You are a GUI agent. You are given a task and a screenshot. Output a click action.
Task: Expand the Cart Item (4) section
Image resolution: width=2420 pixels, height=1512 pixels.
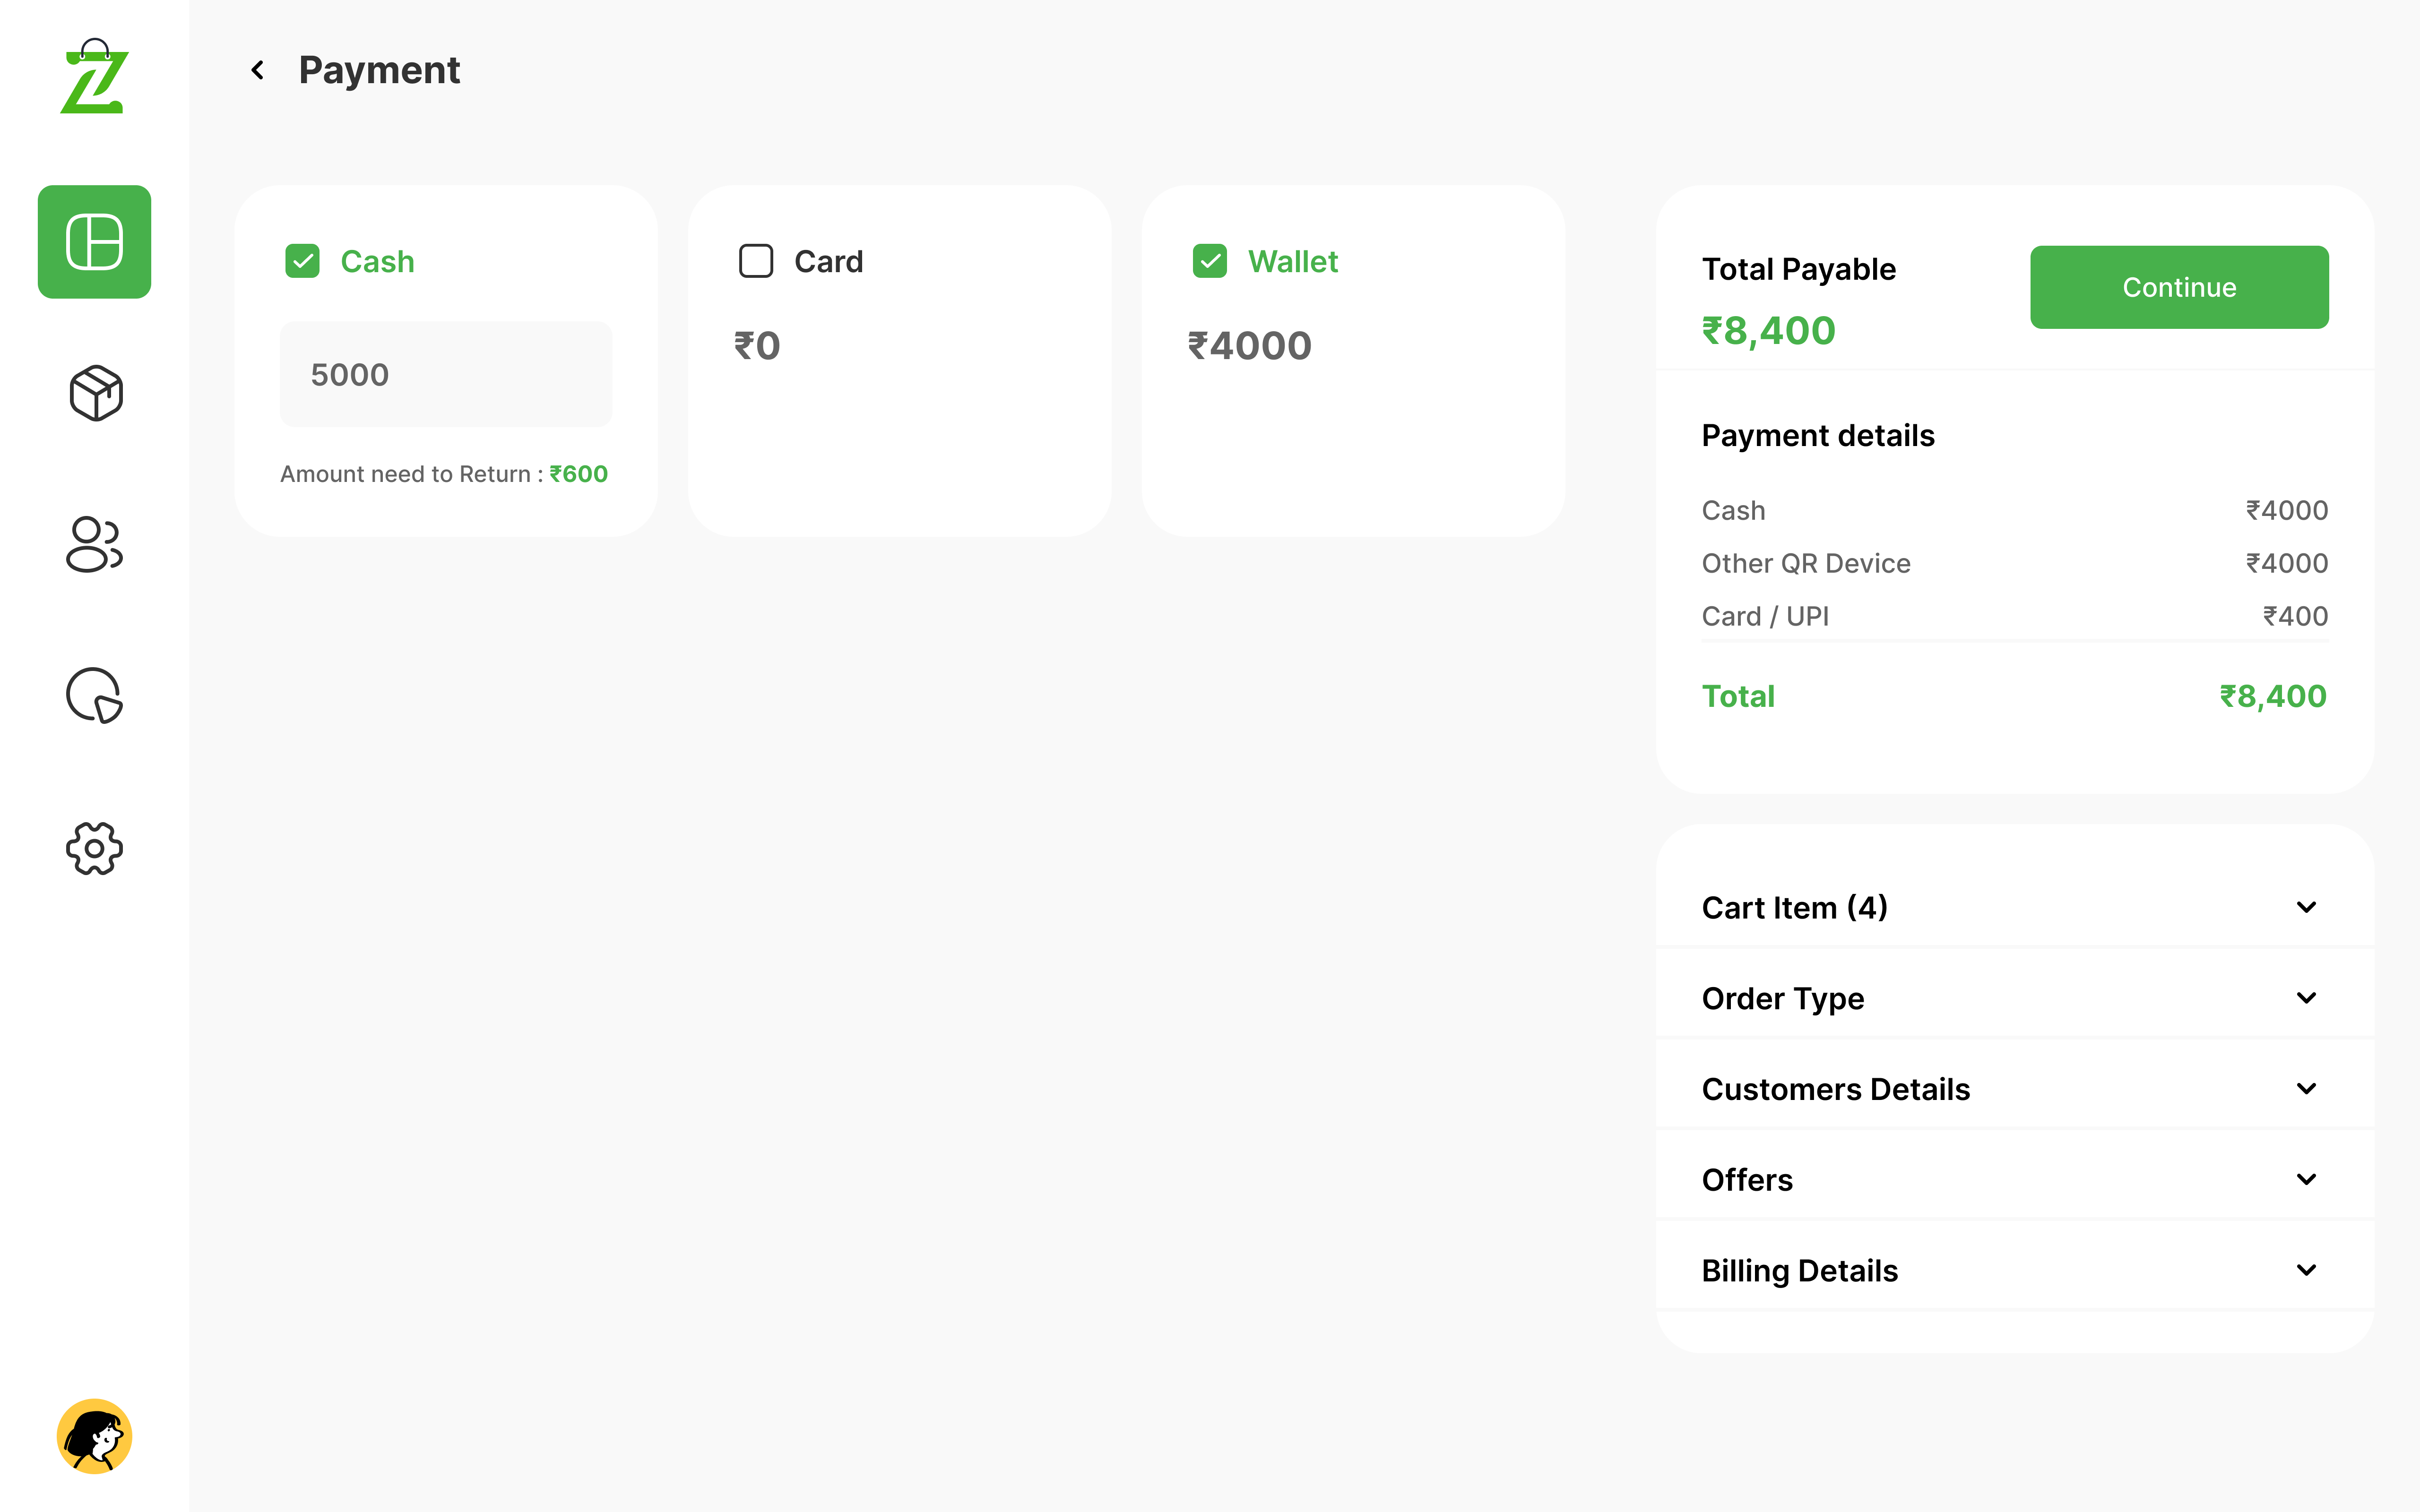[2305, 907]
